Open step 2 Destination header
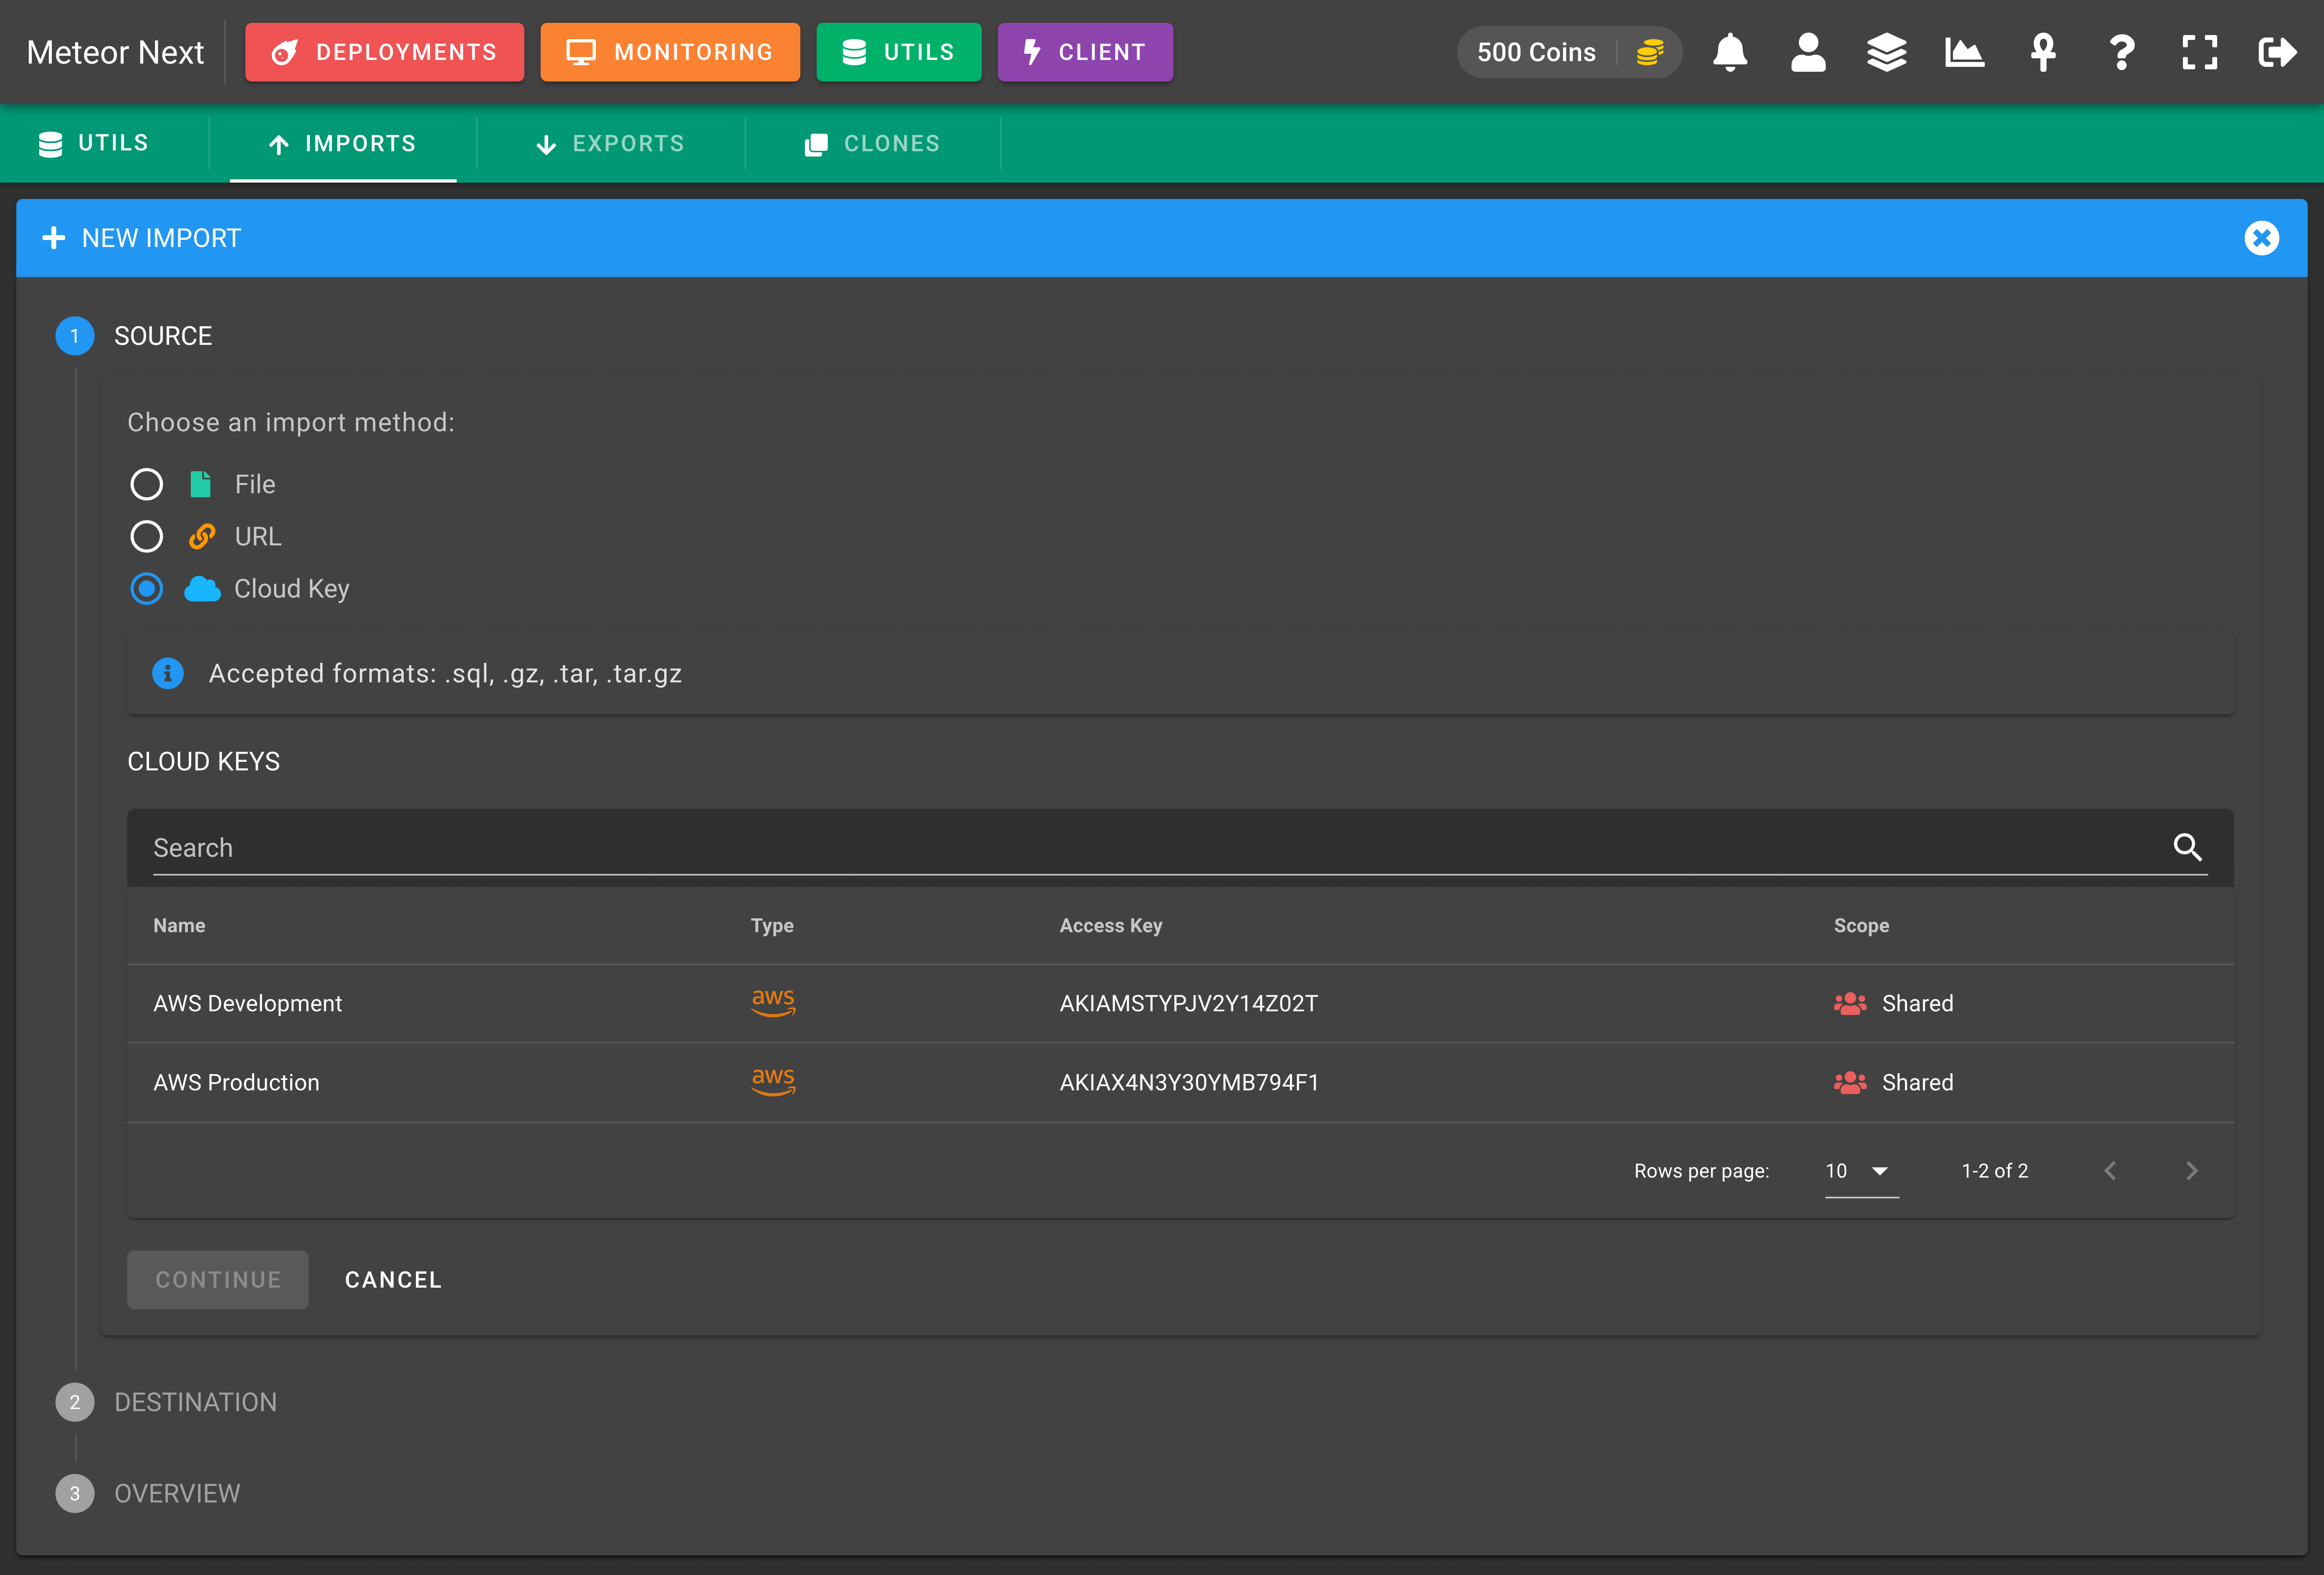 (166, 1402)
